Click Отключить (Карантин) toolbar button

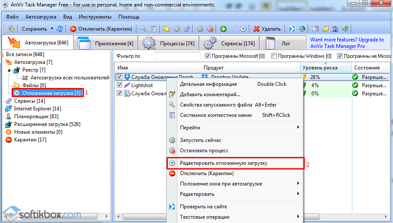coord(103,29)
